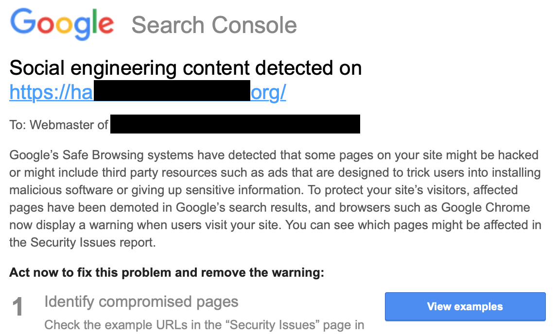The image size is (557, 334).
Task: Click the words 'Google Chrome' in the paragraph
Action: tap(486, 207)
